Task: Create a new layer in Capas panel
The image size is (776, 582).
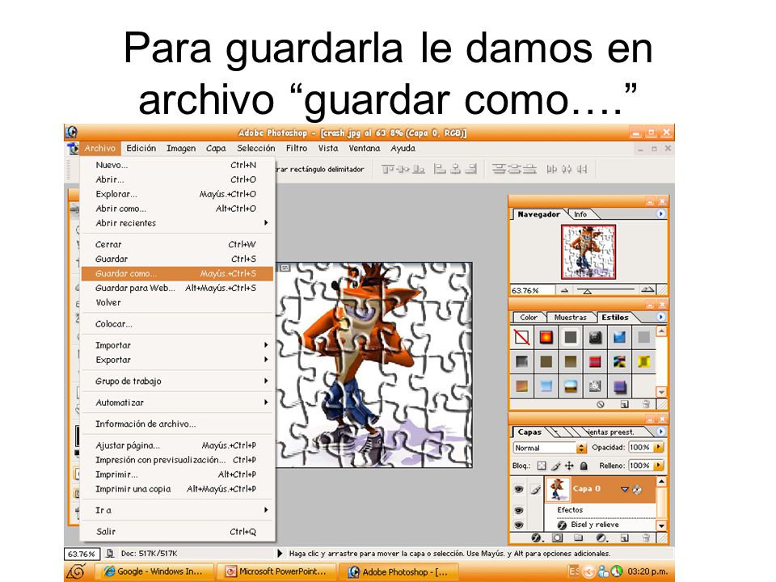Action: (625, 538)
